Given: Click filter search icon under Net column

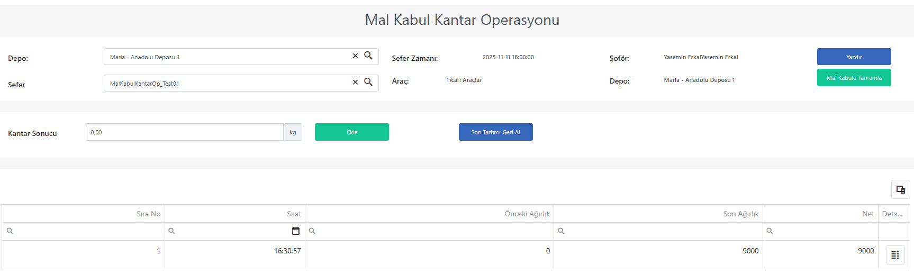Looking at the screenshot, I should click(770, 231).
